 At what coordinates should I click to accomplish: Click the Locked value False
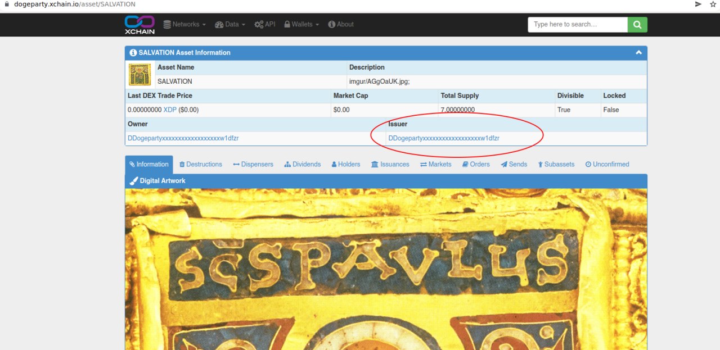click(611, 110)
